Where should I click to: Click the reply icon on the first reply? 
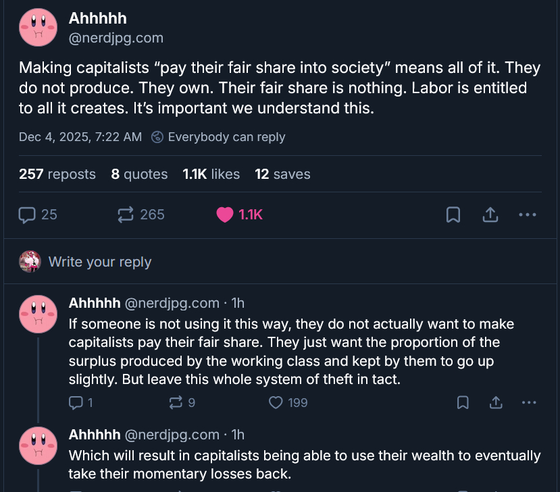click(76, 403)
